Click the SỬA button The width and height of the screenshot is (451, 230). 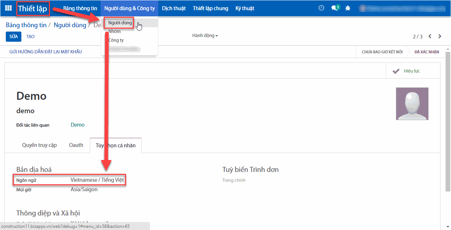pos(13,36)
